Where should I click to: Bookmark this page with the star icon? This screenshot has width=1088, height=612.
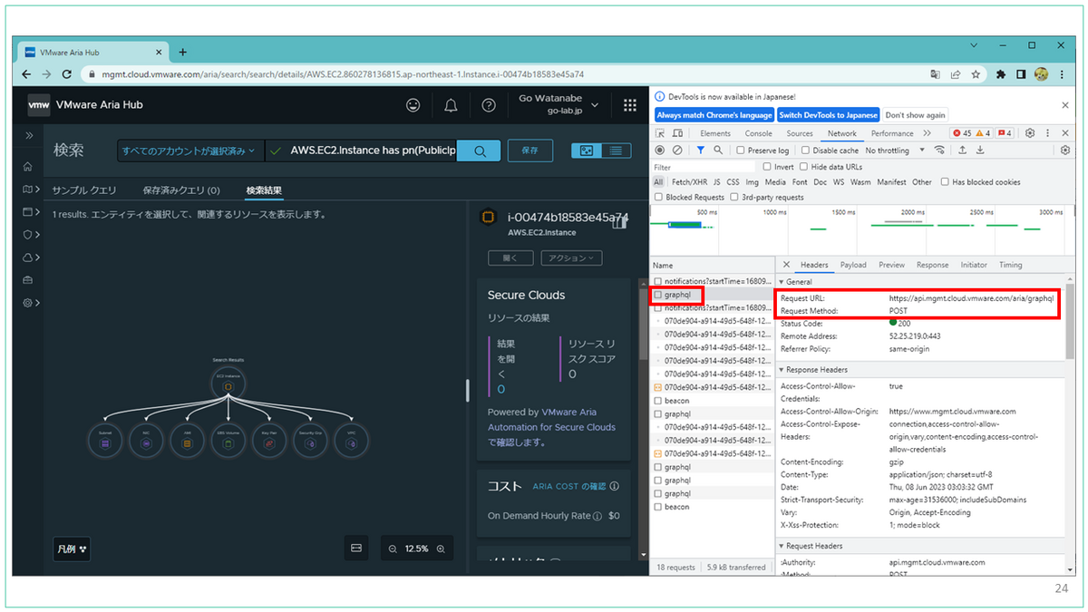coord(976,74)
